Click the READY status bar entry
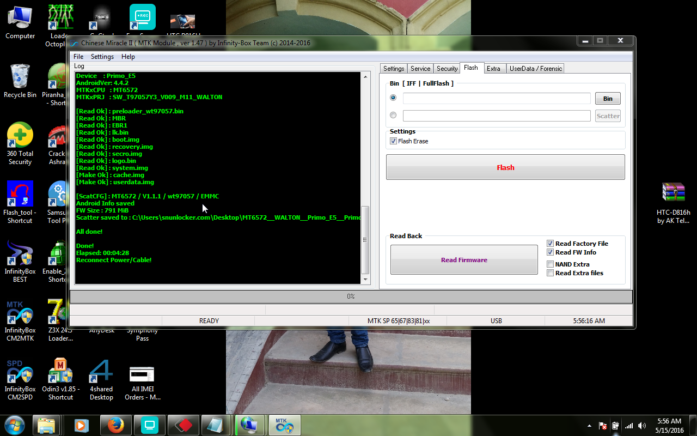Viewport: 697px width, 436px height. coord(209,321)
